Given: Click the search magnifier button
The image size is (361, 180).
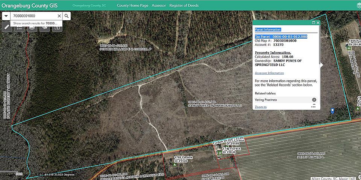Looking at the screenshot, I should [67, 16].
